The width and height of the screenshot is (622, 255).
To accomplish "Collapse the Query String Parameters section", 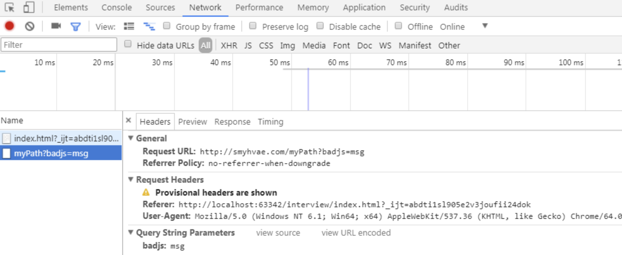I will pos(131,232).
